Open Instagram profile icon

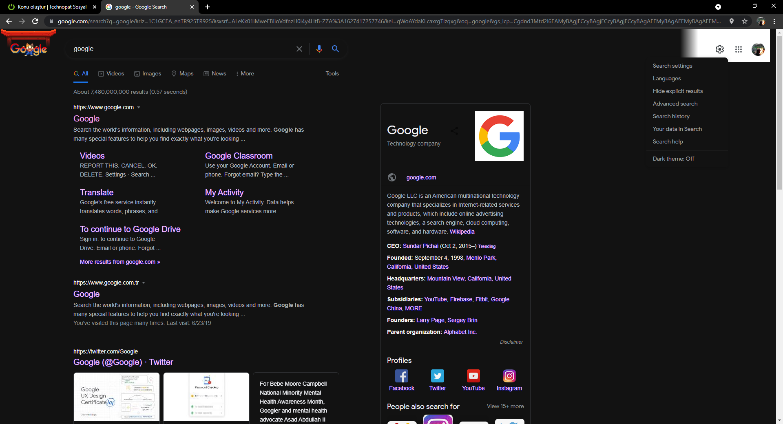pyautogui.click(x=509, y=376)
